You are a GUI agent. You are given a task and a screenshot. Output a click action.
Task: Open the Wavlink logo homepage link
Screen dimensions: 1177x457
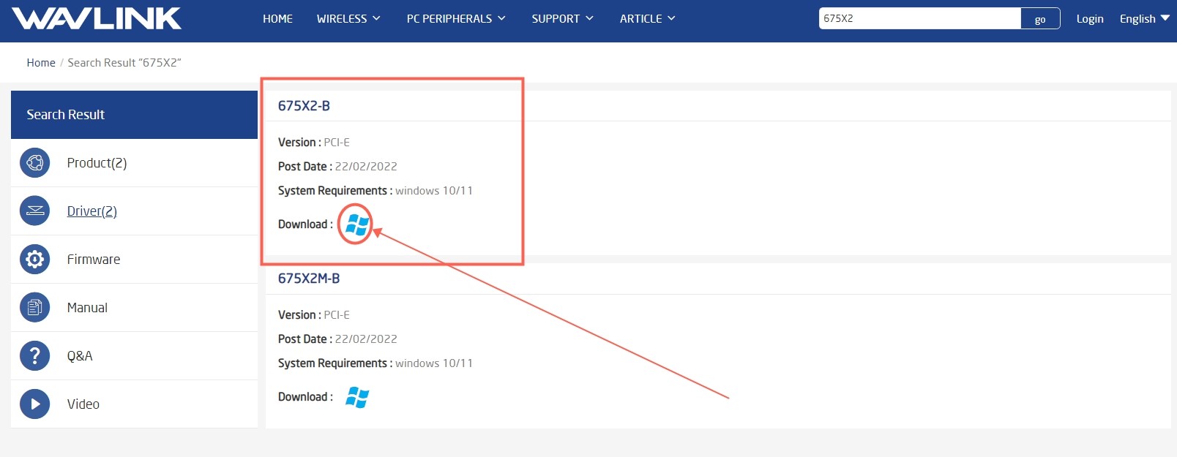click(x=97, y=19)
